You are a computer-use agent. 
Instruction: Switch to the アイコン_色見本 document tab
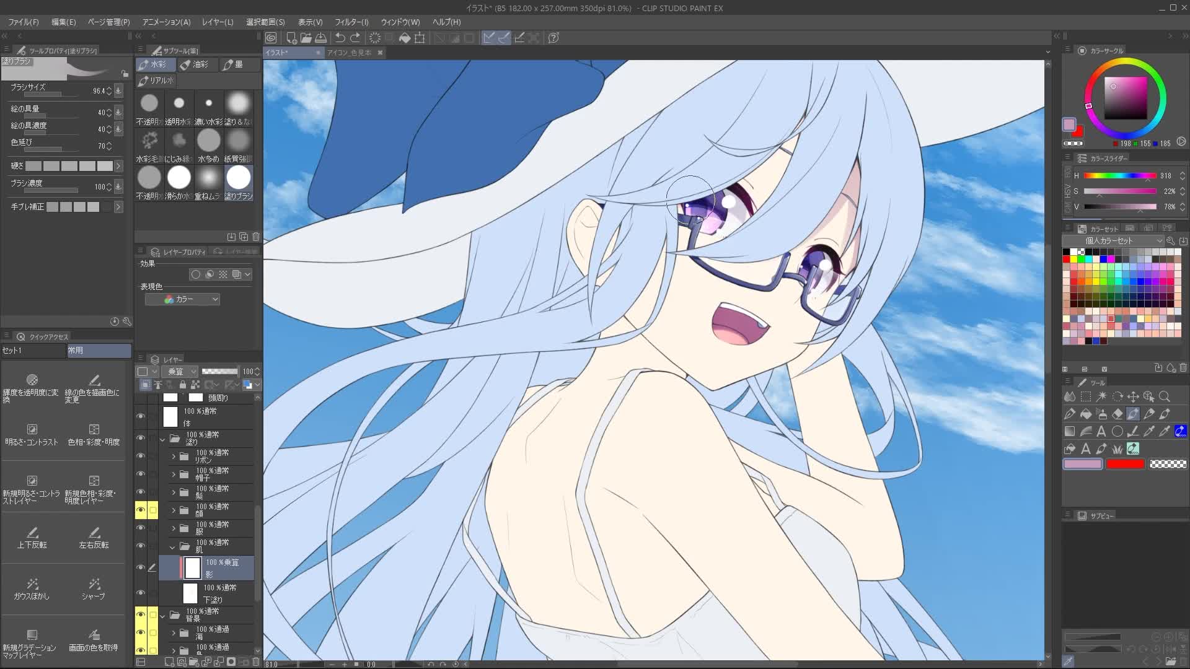coord(349,53)
